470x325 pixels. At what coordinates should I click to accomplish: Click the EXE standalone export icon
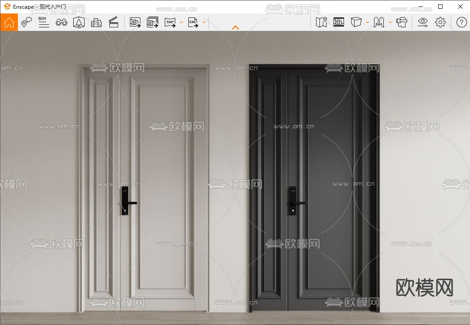tap(193, 23)
